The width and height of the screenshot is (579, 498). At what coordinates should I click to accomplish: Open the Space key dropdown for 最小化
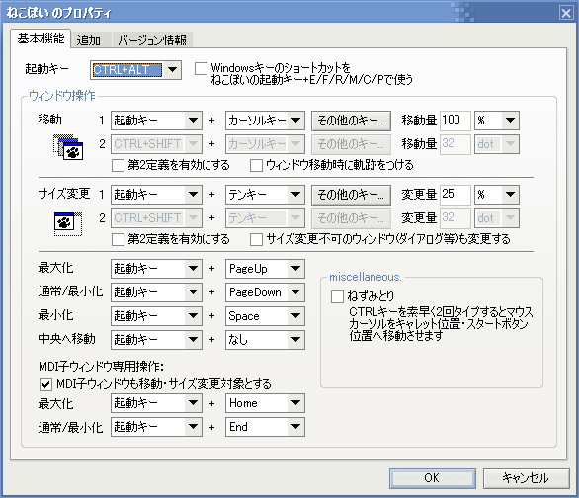click(295, 316)
